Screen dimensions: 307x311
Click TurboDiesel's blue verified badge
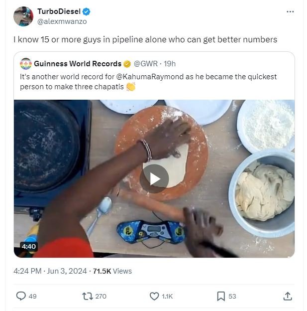tap(86, 11)
